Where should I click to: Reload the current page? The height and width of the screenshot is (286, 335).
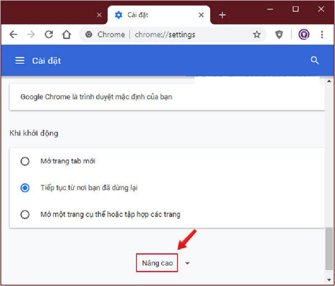click(x=49, y=34)
